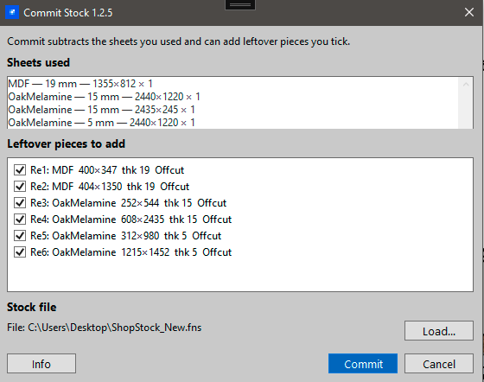Disable Re6 OakMelamine 1215×1452 offcut
This screenshot has height=382, width=484.
coord(20,252)
